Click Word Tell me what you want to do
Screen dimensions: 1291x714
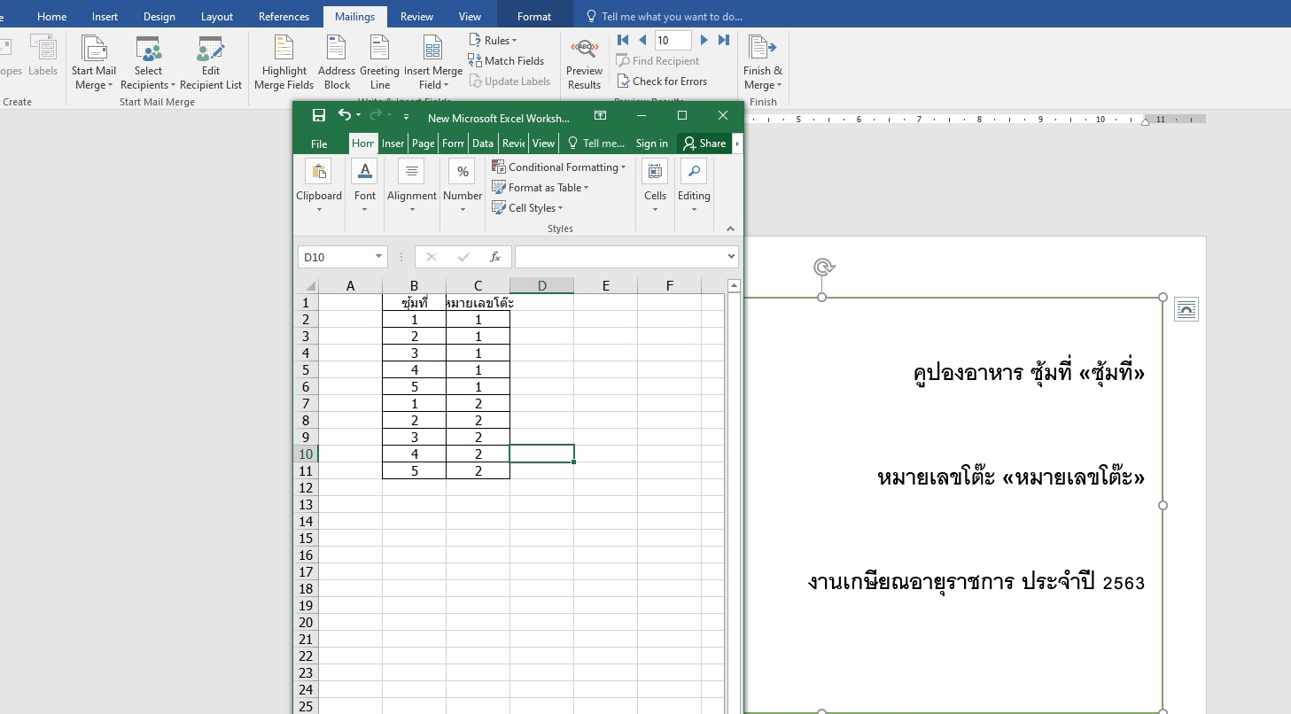click(664, 16)
